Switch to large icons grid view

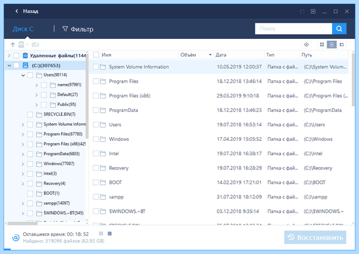click(x=322, y=44)
